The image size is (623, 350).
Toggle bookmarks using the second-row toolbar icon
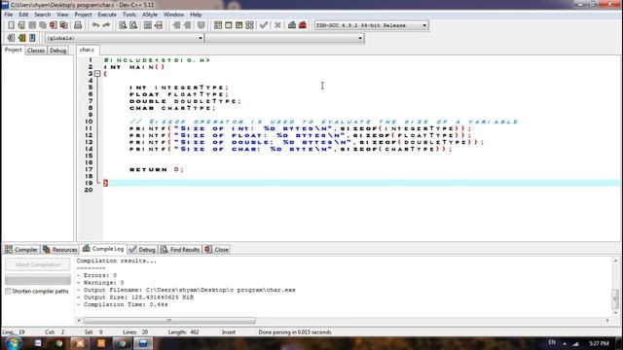point(21,38)
